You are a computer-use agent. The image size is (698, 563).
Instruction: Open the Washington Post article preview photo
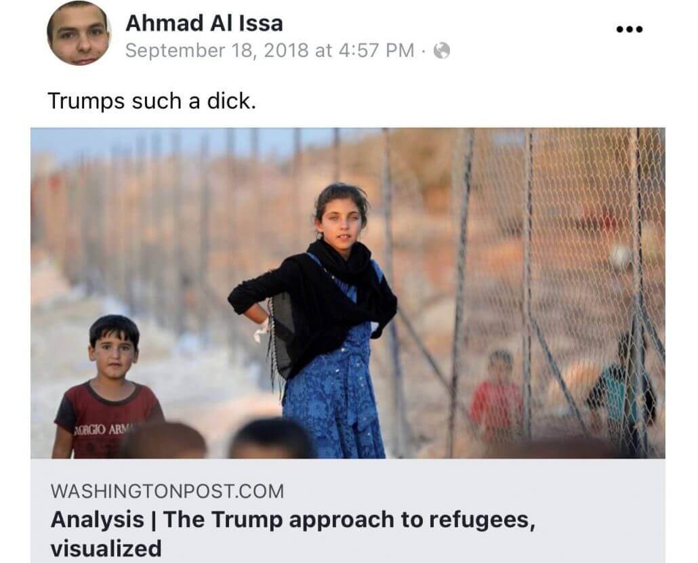(348, 293)
